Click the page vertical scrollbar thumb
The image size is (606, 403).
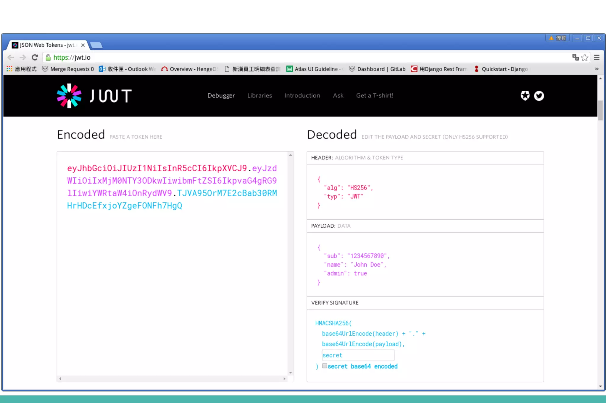pyautogui.click(x=600, y=110)
